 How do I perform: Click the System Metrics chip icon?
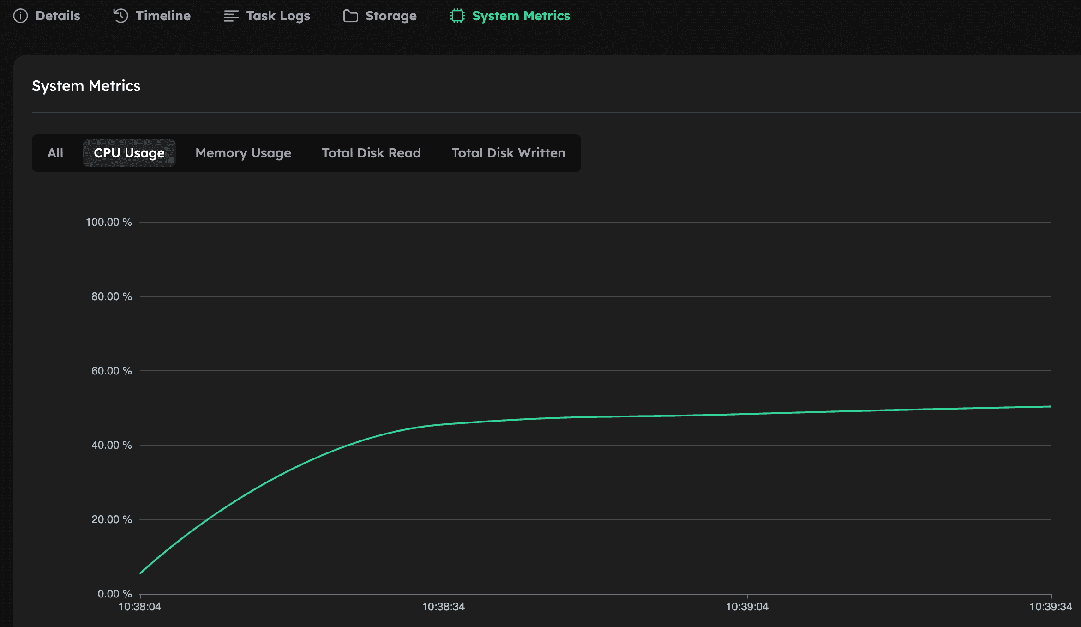[x=457, y=16]
